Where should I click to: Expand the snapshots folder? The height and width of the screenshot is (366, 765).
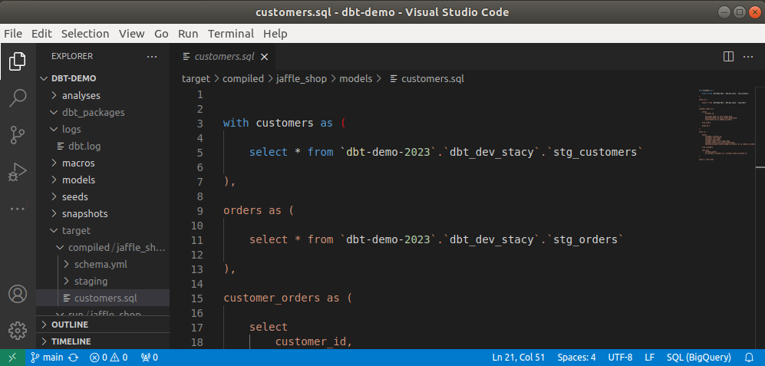(103, 214)
